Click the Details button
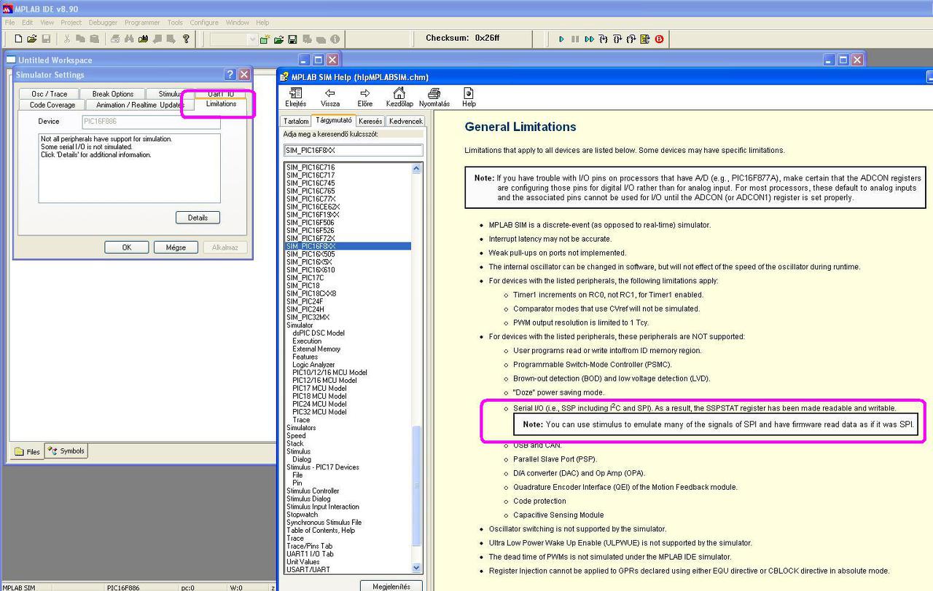 tap(198, 218)
